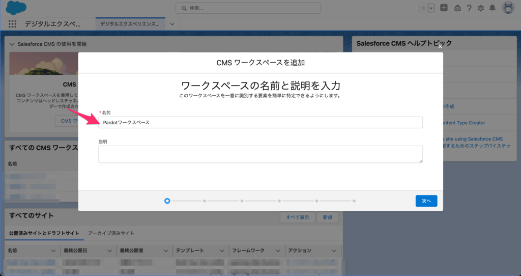Click the 次へ button

(426, 201)
